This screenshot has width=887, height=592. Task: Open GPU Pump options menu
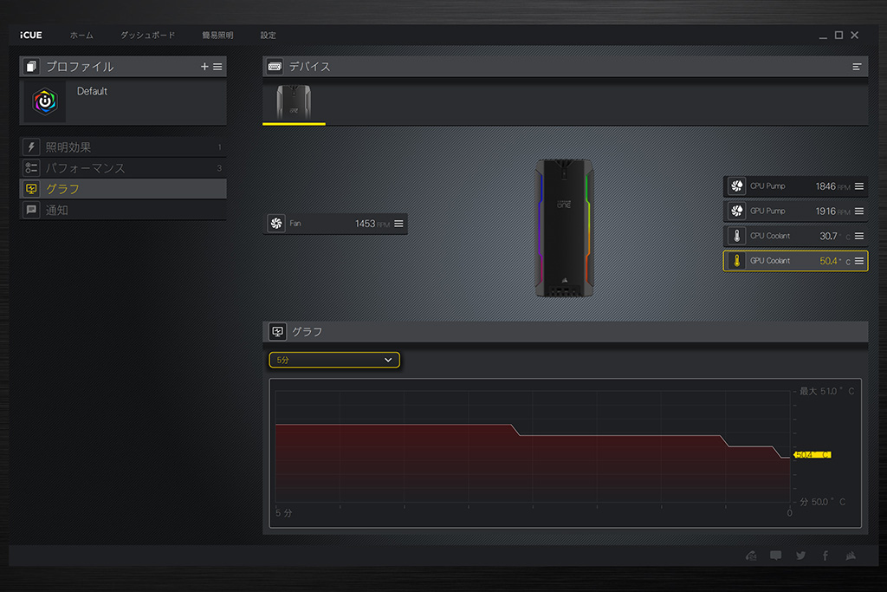(859, 211)
